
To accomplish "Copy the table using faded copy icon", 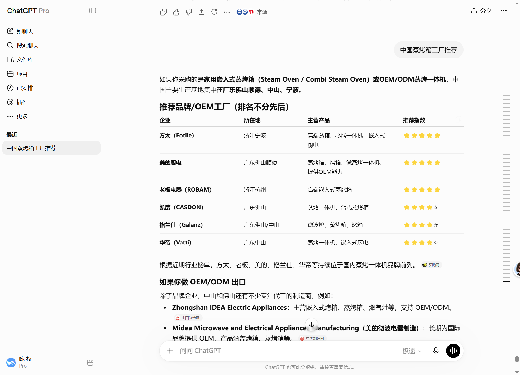I will [x=458, y=119].
